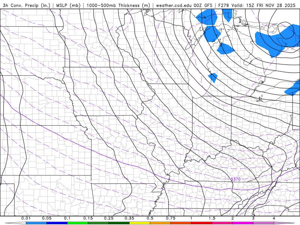
Task: Click the 0.01 legend value
Action: point(26,218)
